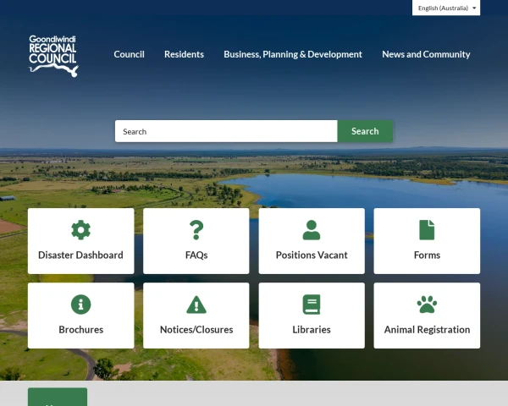Click the Disaster Dashboard gear icon
508x406 pixels.
coord(80,230)
